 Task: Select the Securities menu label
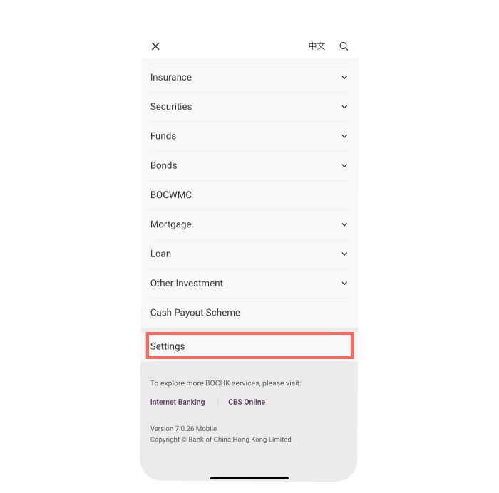click(171, 107)
